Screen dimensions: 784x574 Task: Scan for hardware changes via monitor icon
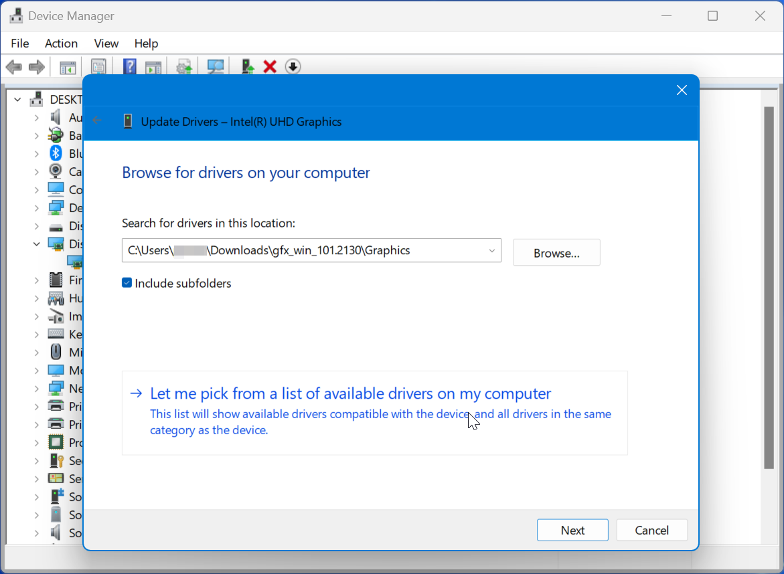click(216, 67)
